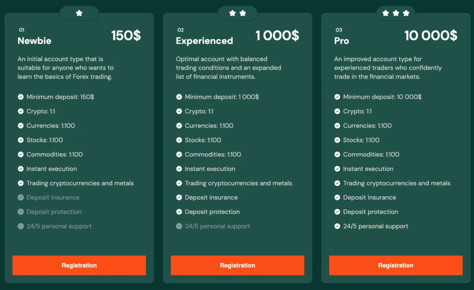Click the checkmark beside Pro Minimum deposit 10 000$
The width and height of the screenshot is (474, 290).
pos(337,97)
